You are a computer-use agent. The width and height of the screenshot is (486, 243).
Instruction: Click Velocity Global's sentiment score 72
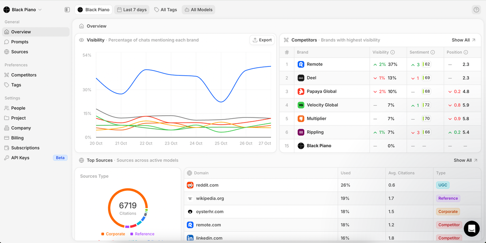[427, 105]
